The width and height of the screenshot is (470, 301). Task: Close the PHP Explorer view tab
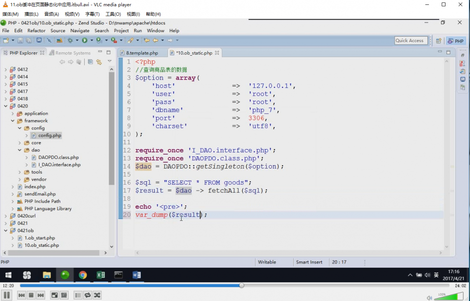tap(42, 53)
